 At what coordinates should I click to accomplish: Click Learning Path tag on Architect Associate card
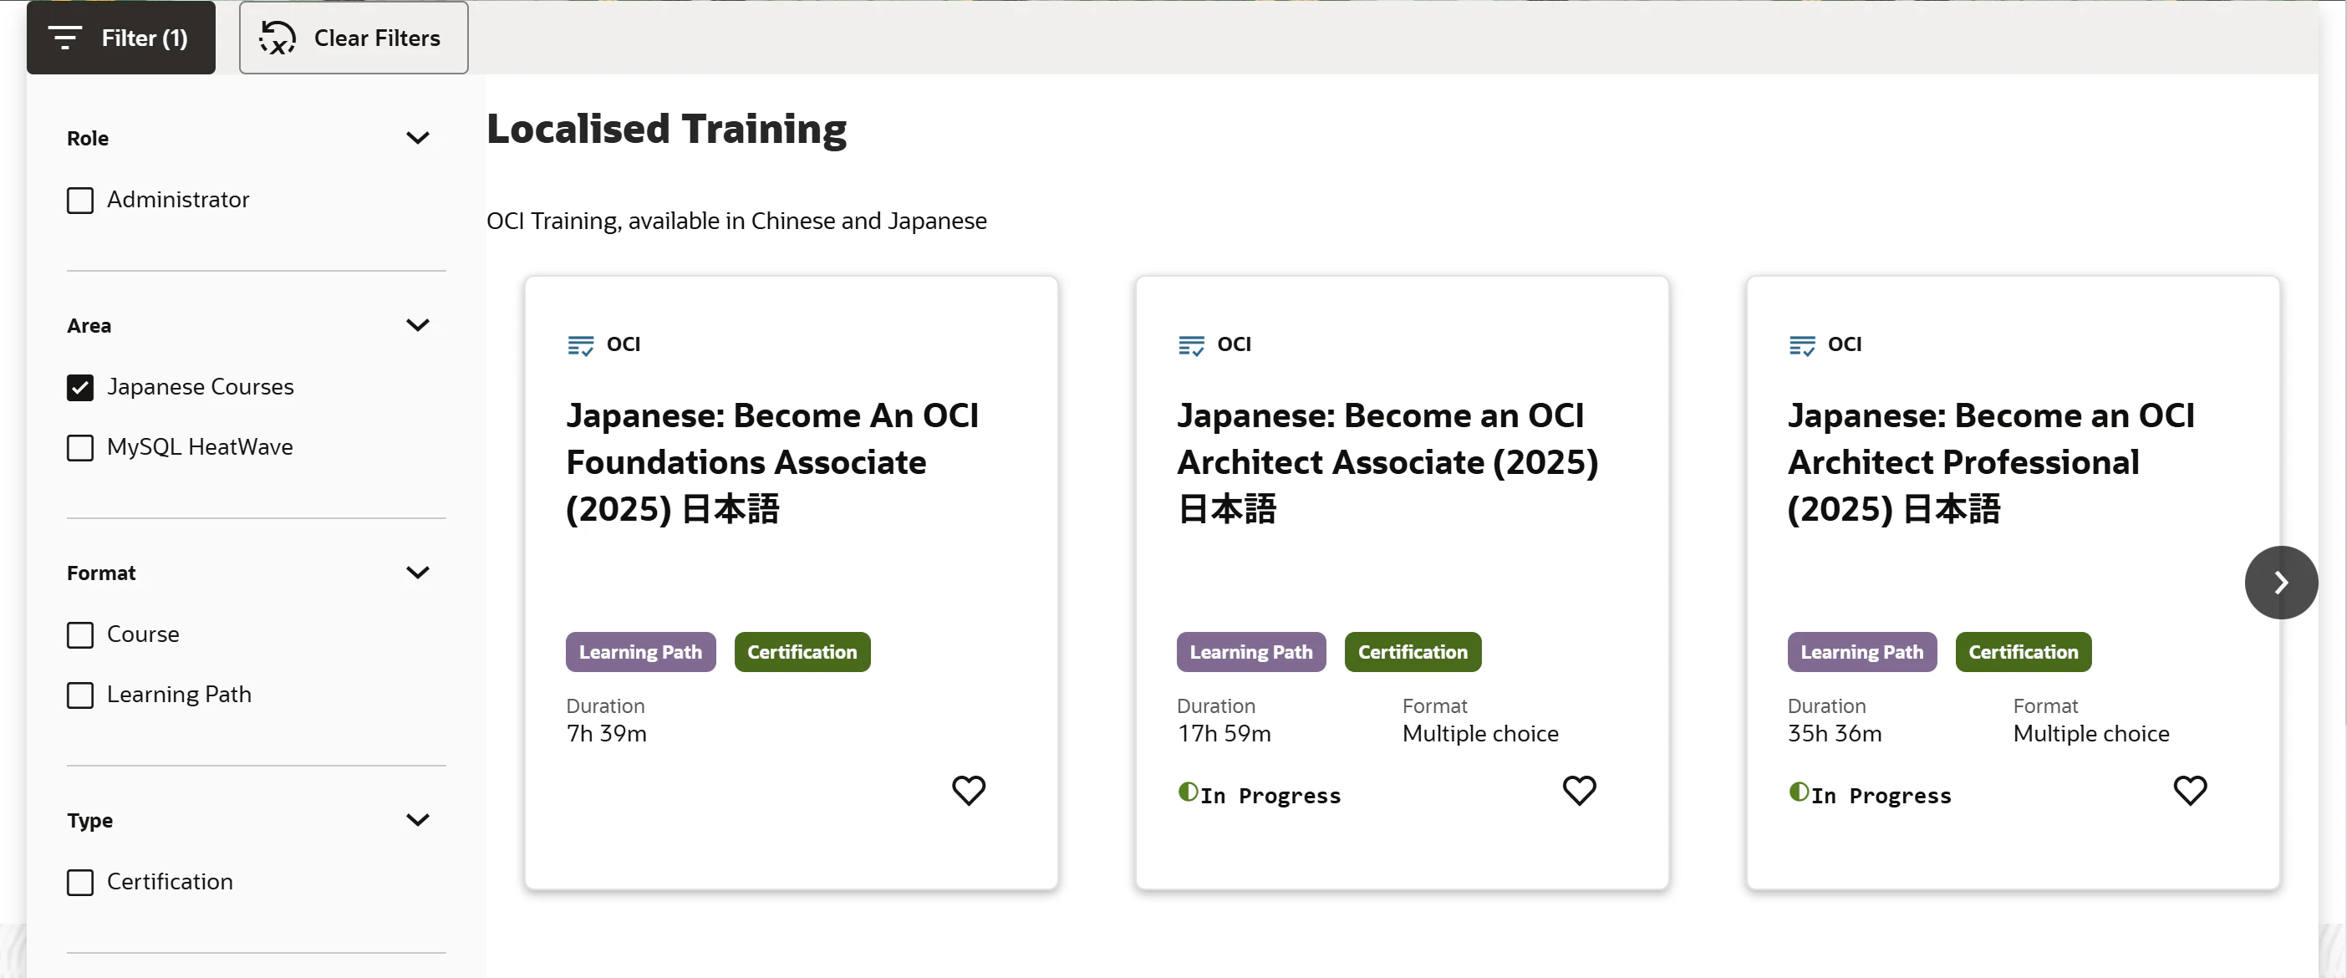pos(1251,652)
